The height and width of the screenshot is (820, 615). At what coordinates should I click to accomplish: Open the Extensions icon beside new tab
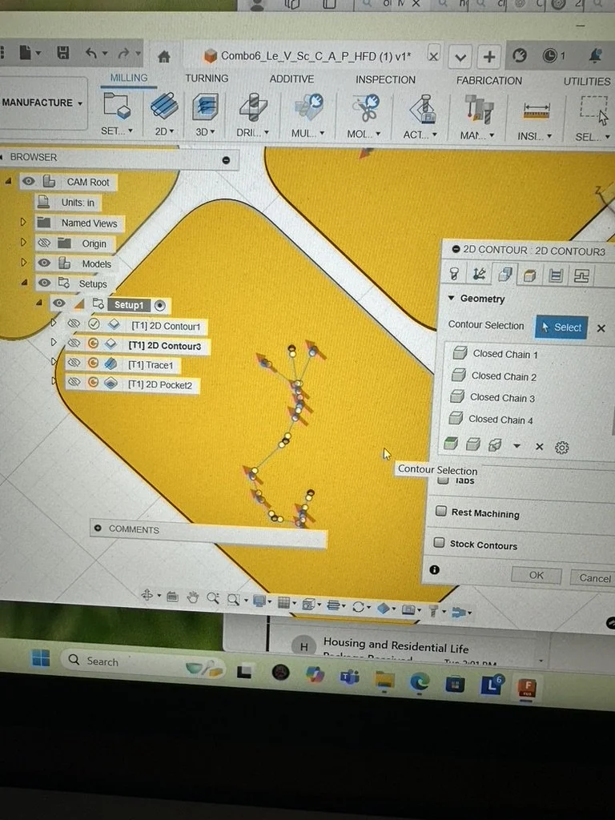[x=519, y=55]
